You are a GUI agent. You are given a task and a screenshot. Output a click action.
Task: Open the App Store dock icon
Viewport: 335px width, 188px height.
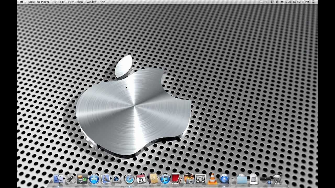click(x=94, y=179)
